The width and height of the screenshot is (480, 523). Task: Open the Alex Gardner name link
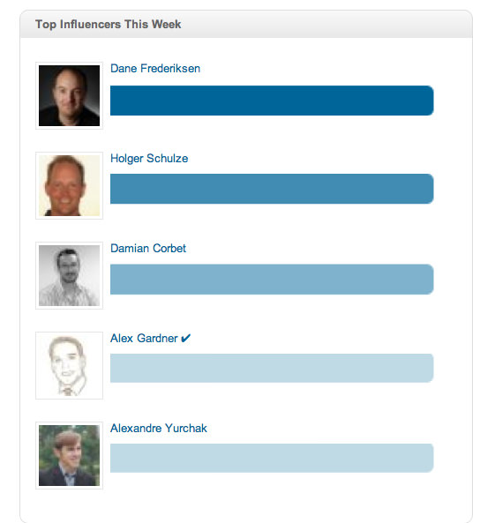144,338
